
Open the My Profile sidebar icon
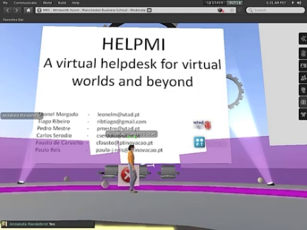coord(303,65)
